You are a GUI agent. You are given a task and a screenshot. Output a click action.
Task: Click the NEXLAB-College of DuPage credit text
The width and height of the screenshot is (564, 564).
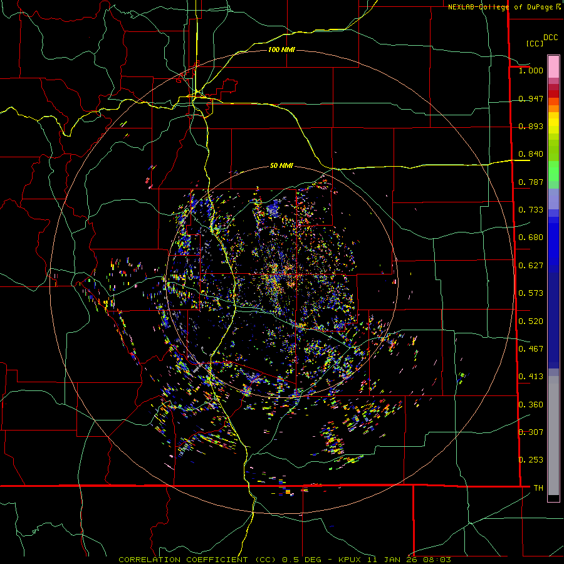(x=504, y=7)
